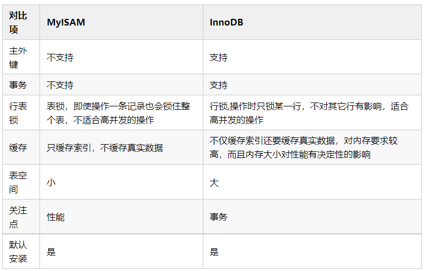This screenshot has height=271, width=424.
Task: Click the InnoDB 行锁 description text
Action: coord(308,114)
